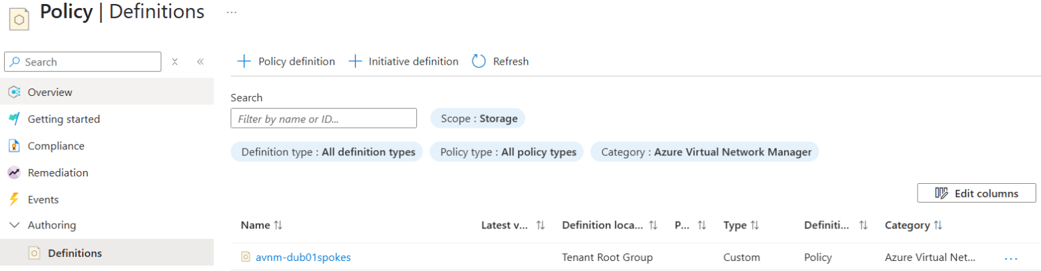Viewport: 1041px width, 271px height.
Task: Click the Refresh button label
Action: click(x=511, y=61)
